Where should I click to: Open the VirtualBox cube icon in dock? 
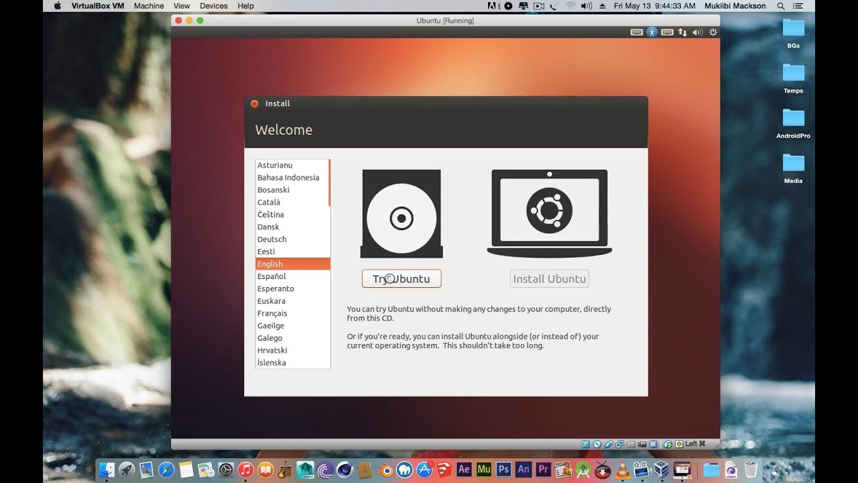pyautogui.click(x=662, y=469)
